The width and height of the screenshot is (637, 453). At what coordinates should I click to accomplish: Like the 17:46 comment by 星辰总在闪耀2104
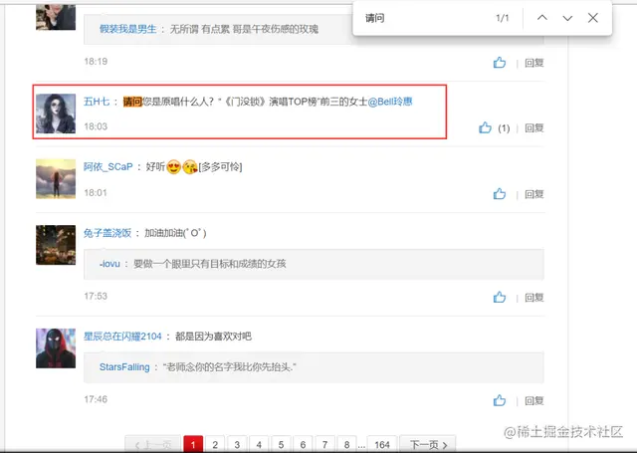(x=500, y=400)
